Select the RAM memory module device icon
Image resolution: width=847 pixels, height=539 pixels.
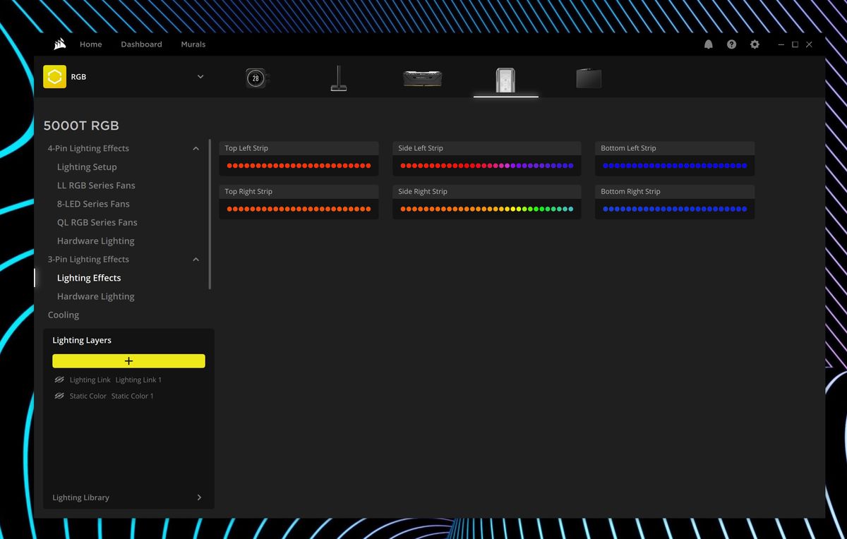(x=422, y=78)
